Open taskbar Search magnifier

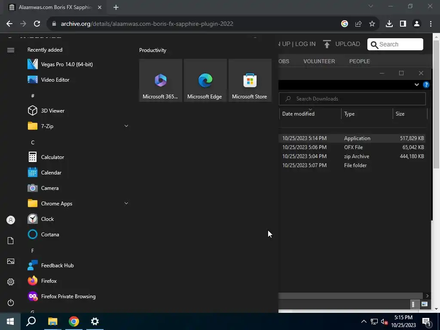[31, 321]
